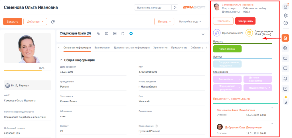
Task: Click the run command play button
Action: click(x=175, y=8)
